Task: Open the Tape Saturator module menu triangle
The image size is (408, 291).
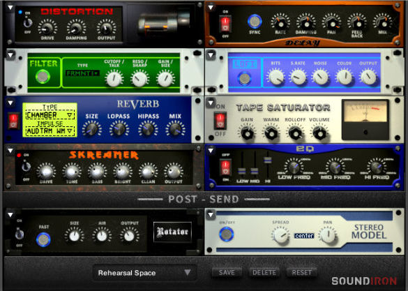Action: [211, 103]
